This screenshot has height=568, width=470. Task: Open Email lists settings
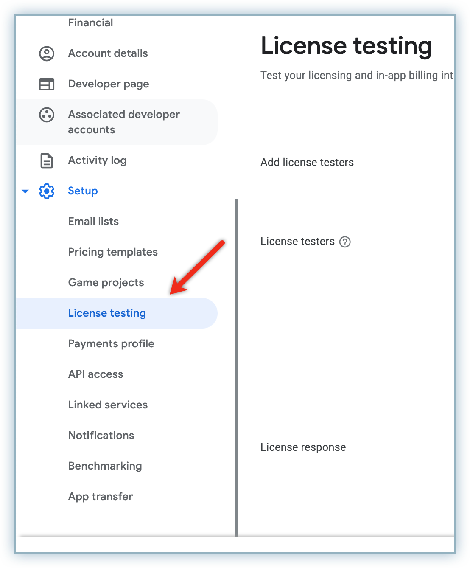coord(93,222)
